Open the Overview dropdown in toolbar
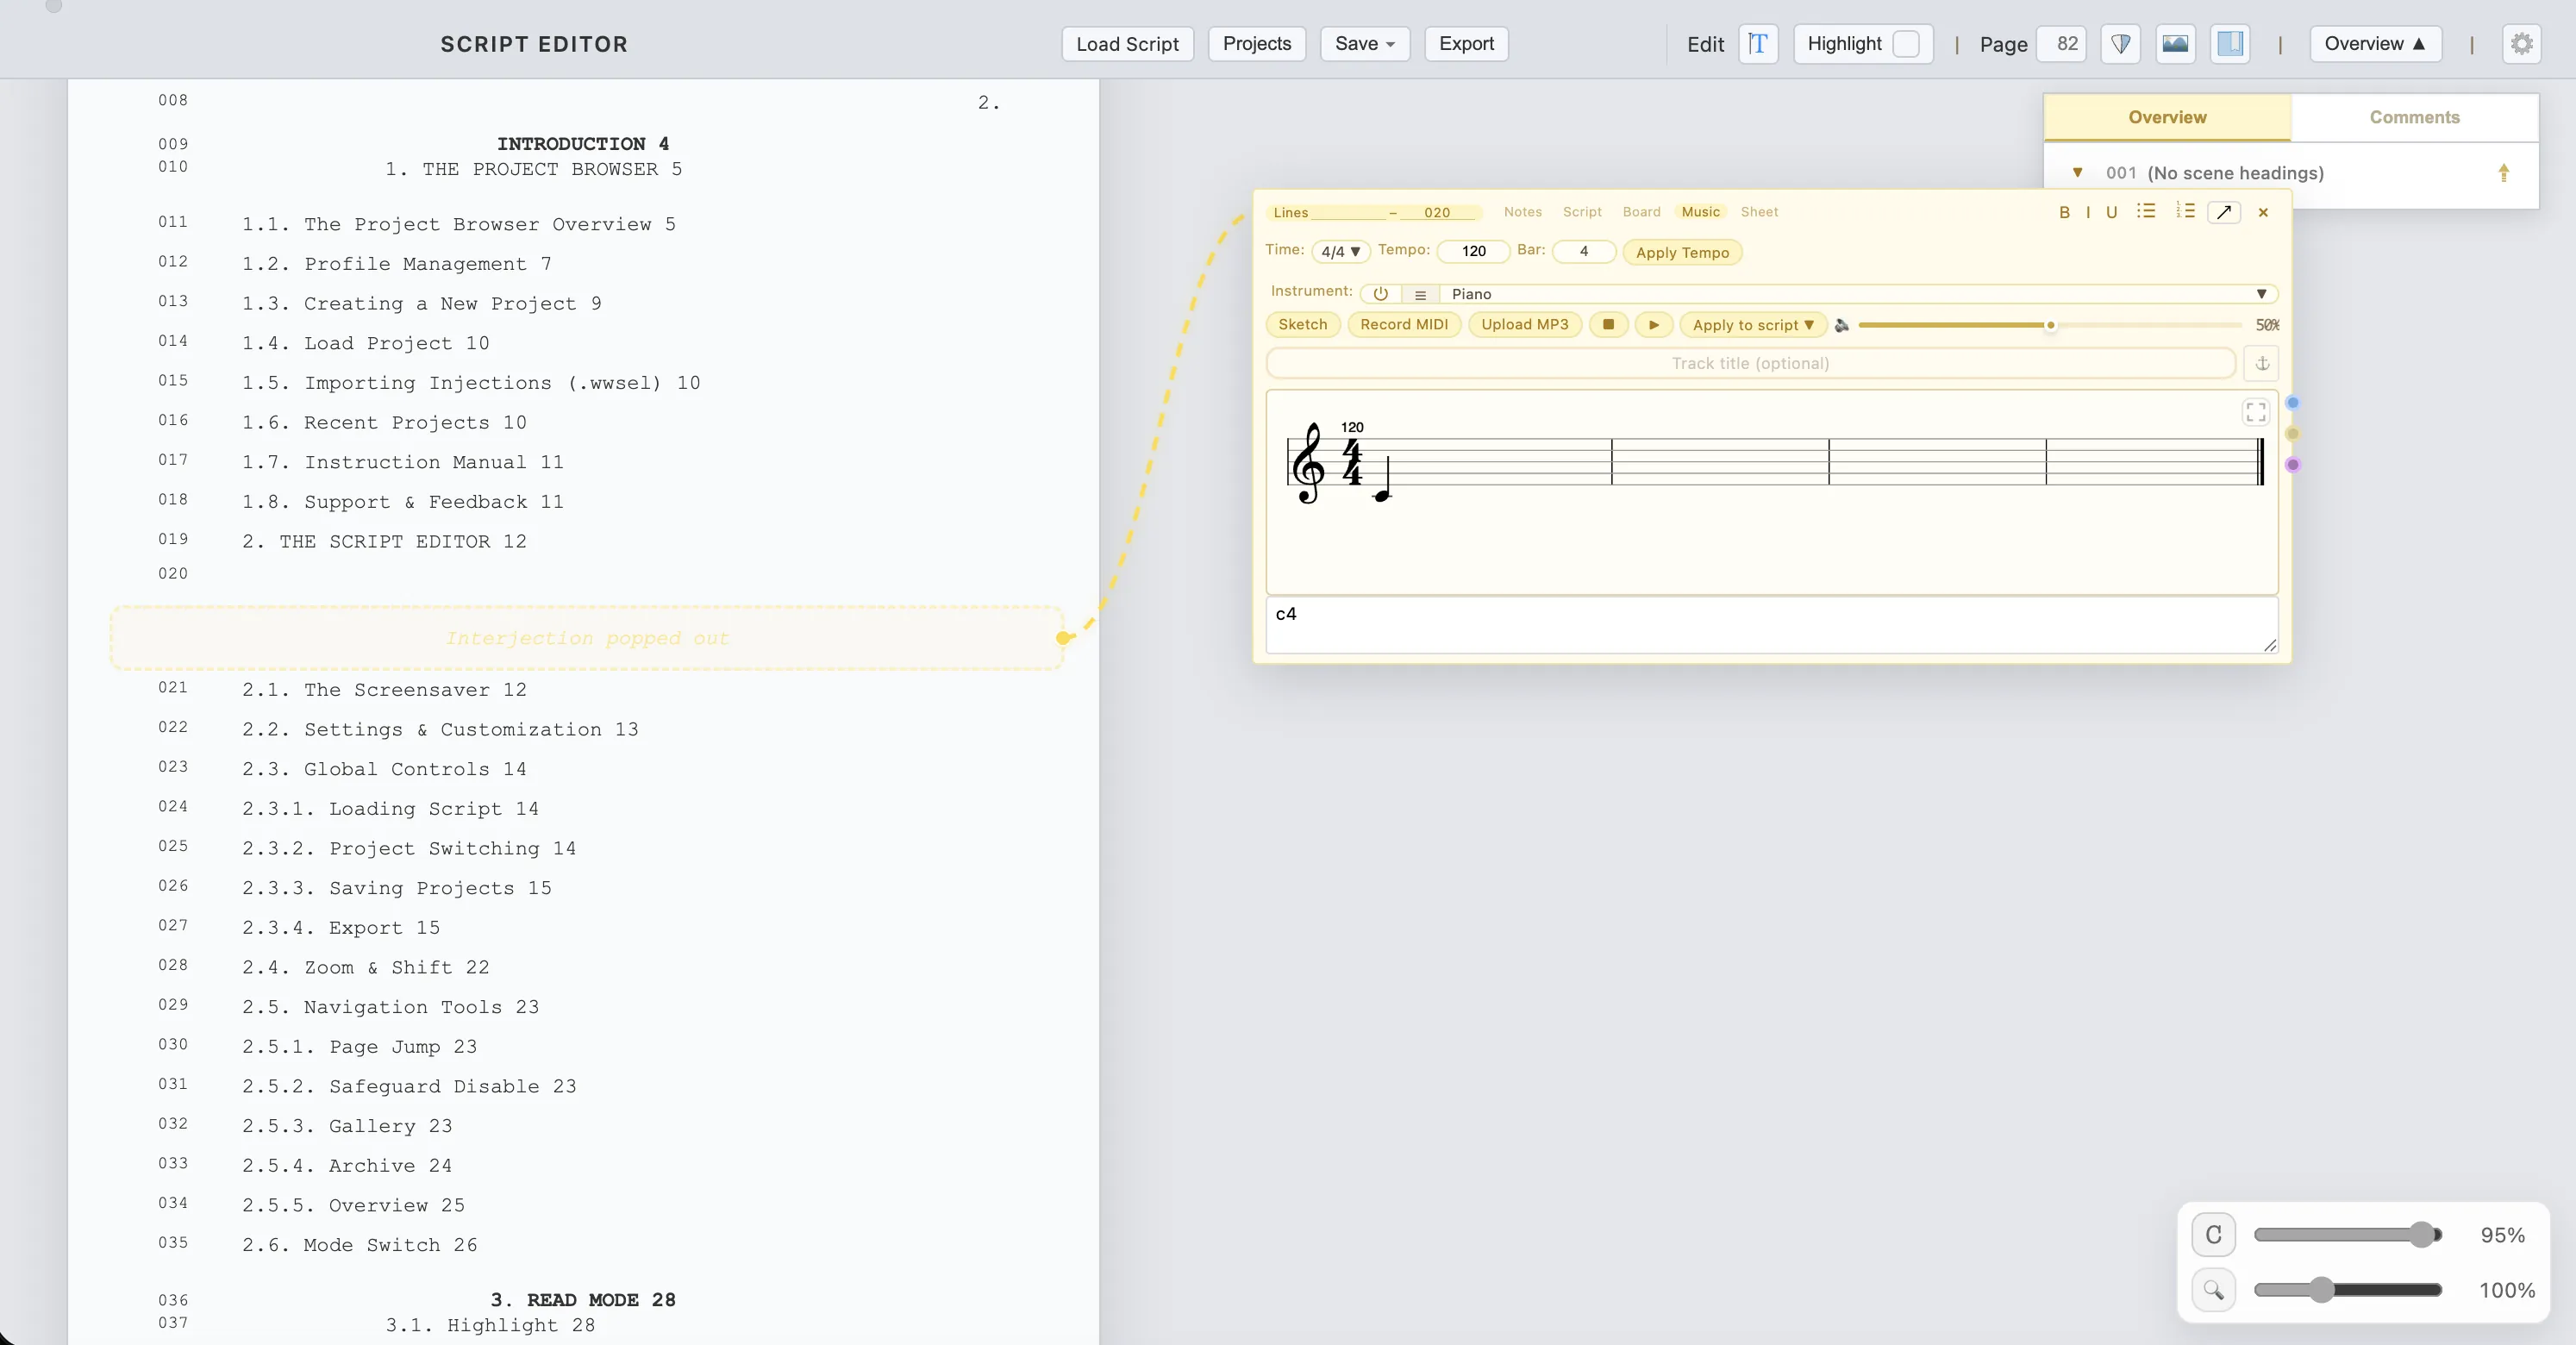Screen dimensions: 2576x1345 tap(2375, 44)
